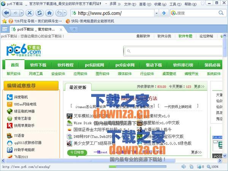Click the Go arrow beside address bar
The height and width of the screenshot is (171, 228).
pos(164,13)
